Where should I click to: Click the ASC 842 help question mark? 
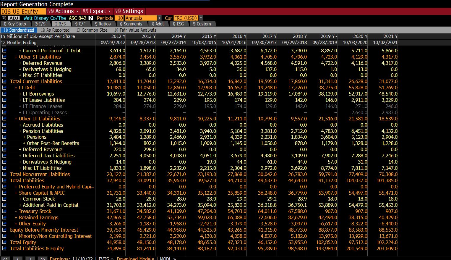(x=90, y=18)
